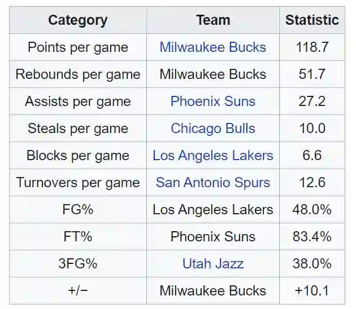Image resolution: width=356 pixels, height=309 pixels.
Task: Click the Category column header
Action: coord(77,20)
